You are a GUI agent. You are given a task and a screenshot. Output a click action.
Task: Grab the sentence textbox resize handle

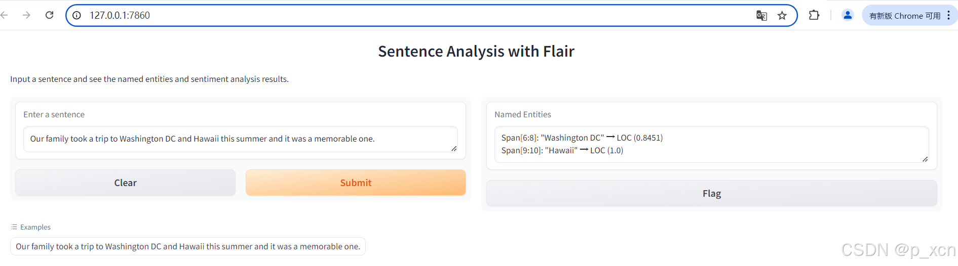[x=454, y=149]
